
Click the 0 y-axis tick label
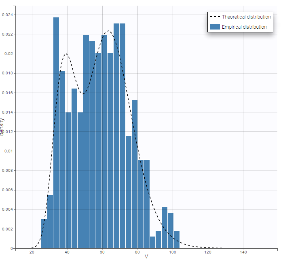click(x=12, y=248)
